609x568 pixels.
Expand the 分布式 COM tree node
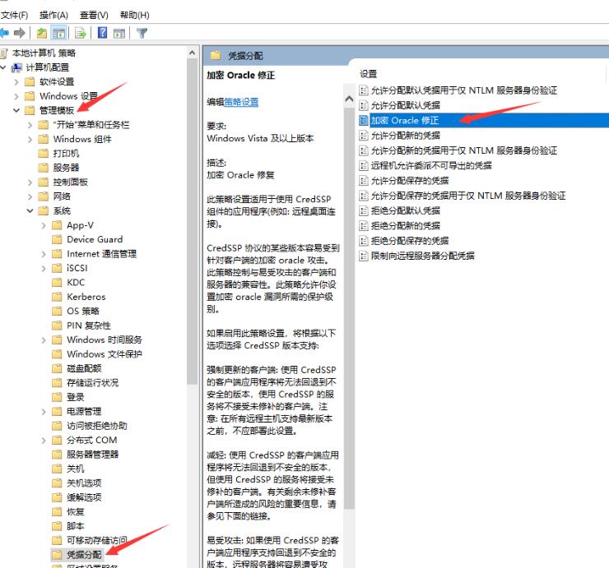[44, 441]
